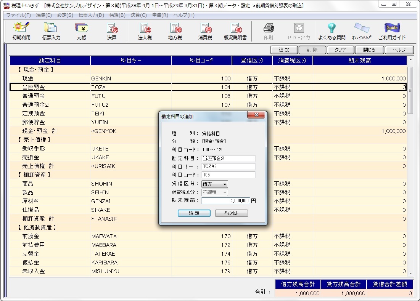Select the 決算 toolbar icon
The image size is (420, 301).
[112, 31]
